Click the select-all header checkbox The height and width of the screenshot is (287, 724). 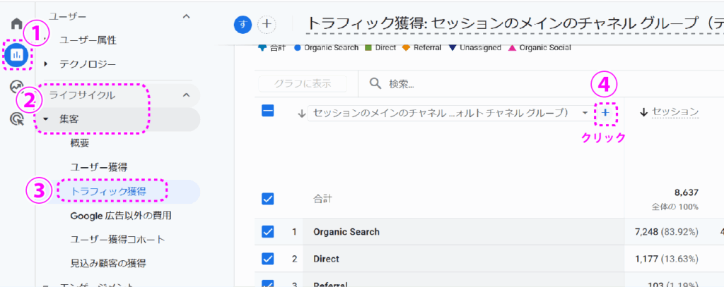click(268, 111)
